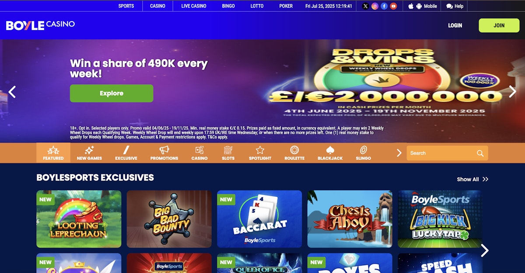Open the Poker top menu item
Viewport: 525px width, 273px height.
point(286,6)
